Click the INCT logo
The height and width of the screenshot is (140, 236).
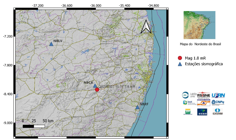coord(188,103)
